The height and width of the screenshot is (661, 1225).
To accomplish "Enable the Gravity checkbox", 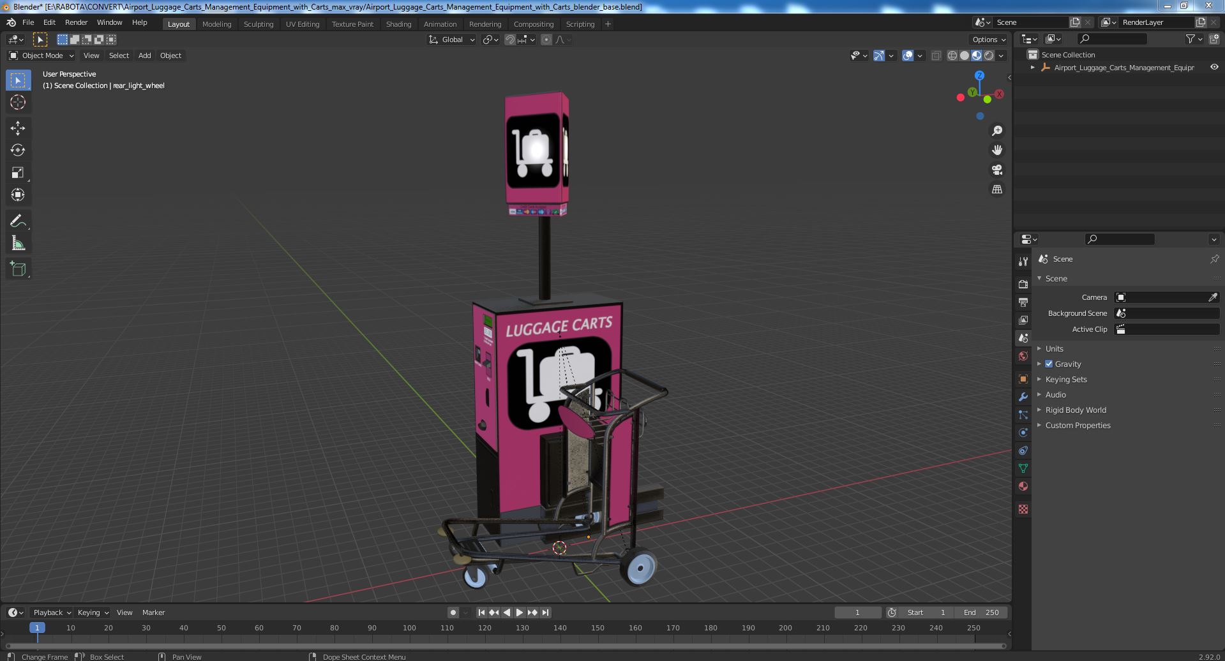I will 1049,364.
